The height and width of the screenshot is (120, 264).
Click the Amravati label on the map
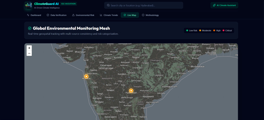tap(125, 62)
